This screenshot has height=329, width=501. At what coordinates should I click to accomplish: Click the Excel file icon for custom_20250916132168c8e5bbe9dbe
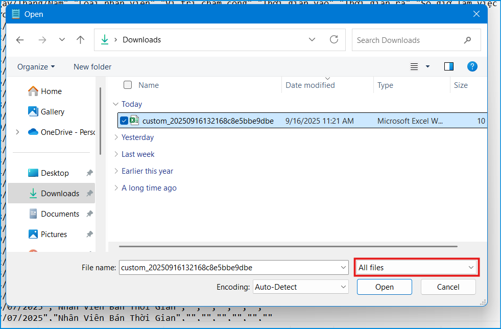click(135, 121)
